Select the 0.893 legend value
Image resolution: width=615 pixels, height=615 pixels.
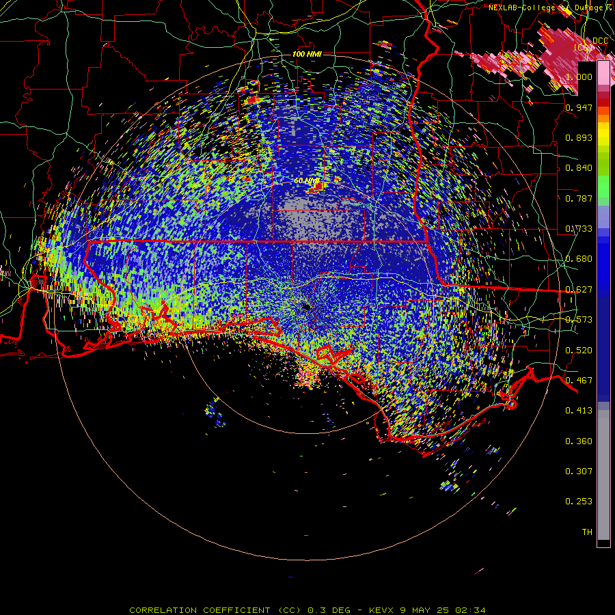point(579,137)
